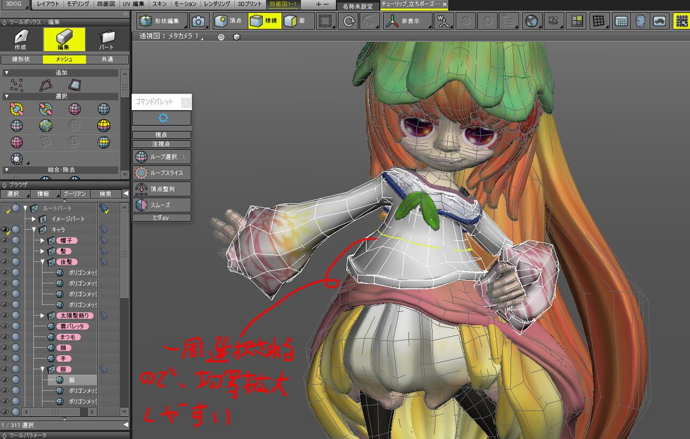This screenshot has height=439, width=690.
Task: Collapse the キャラ part in browser
Action: point(34,229)
